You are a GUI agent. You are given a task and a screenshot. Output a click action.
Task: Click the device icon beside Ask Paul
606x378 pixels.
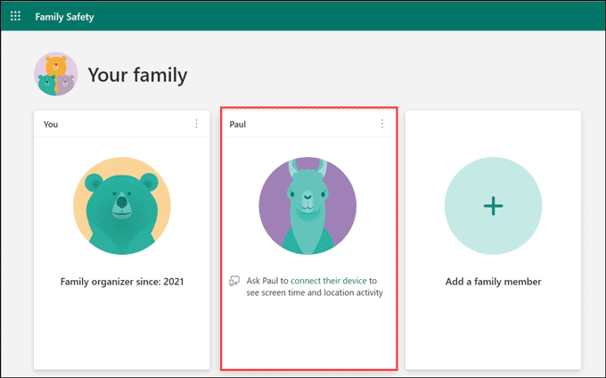(233, 281)
